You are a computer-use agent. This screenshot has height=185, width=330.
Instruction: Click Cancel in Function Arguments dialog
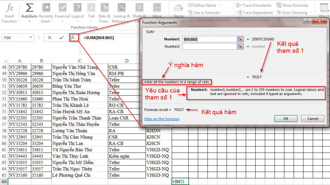313,119
